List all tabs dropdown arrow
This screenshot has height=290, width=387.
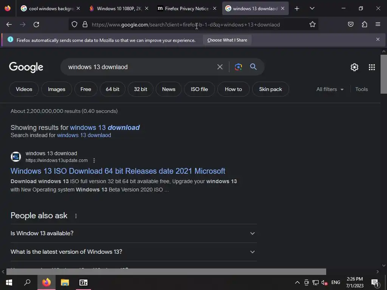point(312,9)
